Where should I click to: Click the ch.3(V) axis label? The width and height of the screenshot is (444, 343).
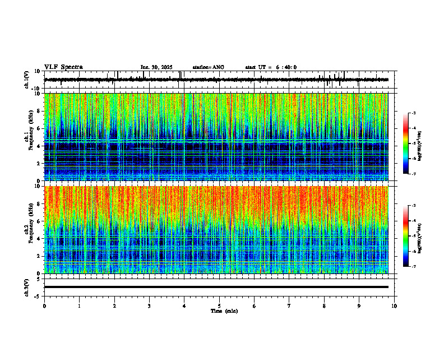pyautogui.click(x=26, y=288)
